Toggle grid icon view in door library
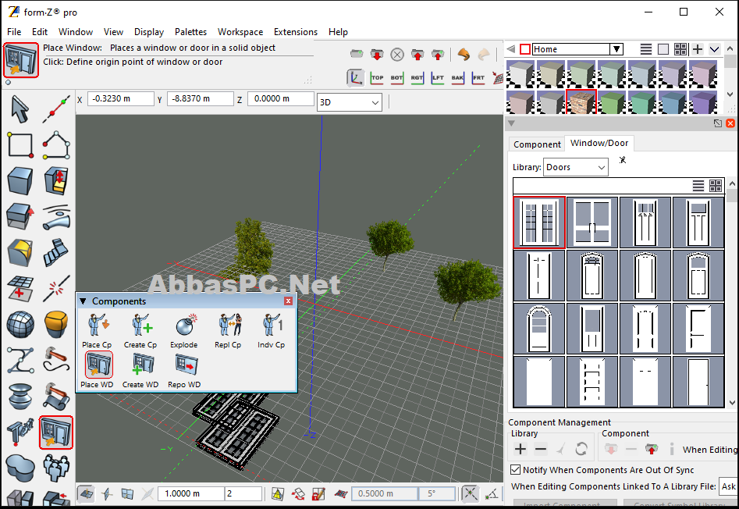Screen dimensions: 739x509 tap(716, 186)
